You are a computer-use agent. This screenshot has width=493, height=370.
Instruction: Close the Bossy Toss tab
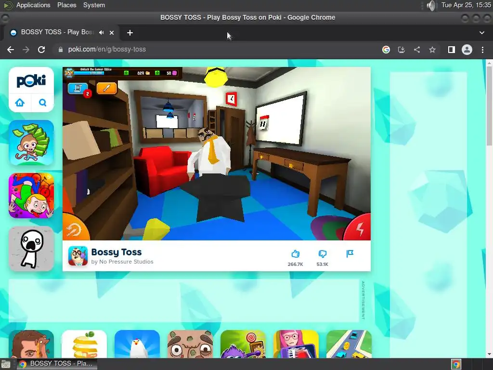(112, 32)
